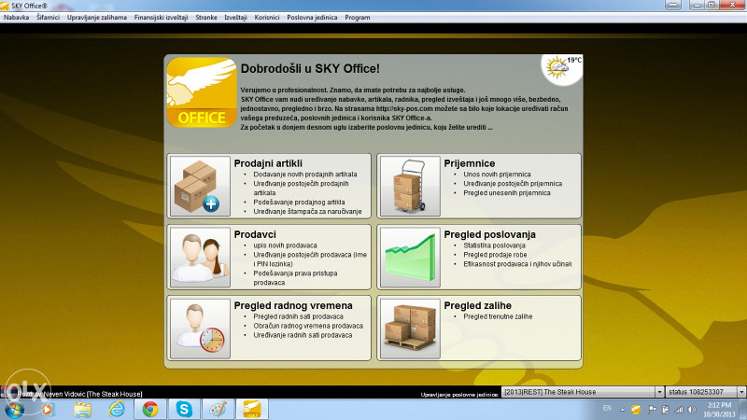Viewport: 747px width, 420px height.
Task: Open the Finansijski izveštaji menu
Action: pyautogui.click(x=161, y=18)
